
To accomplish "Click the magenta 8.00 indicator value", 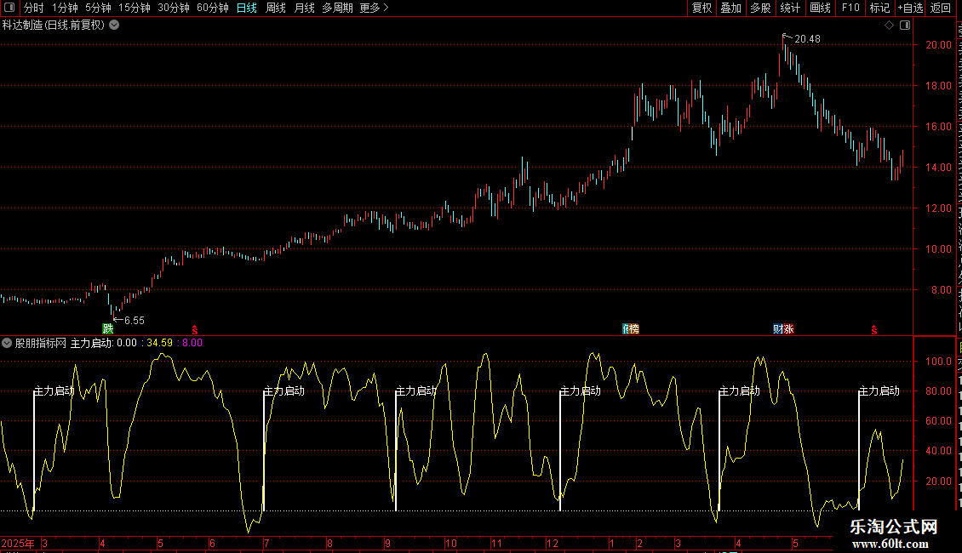I will tap(192, 344).
